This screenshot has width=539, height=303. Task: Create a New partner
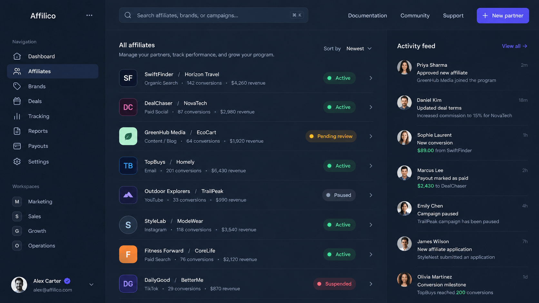[503, 15]
